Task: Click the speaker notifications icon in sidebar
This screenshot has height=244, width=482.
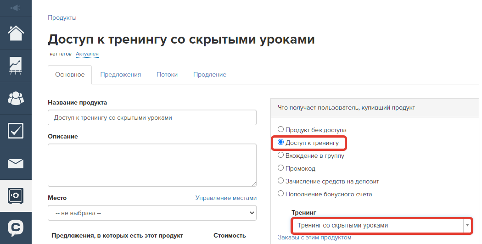Action: 16,7
